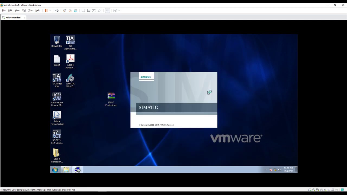Expand the stretch guest dropdown arrow
Viewport: 347px width, 195px height.
pyautogui.click(x=119, y=10)
